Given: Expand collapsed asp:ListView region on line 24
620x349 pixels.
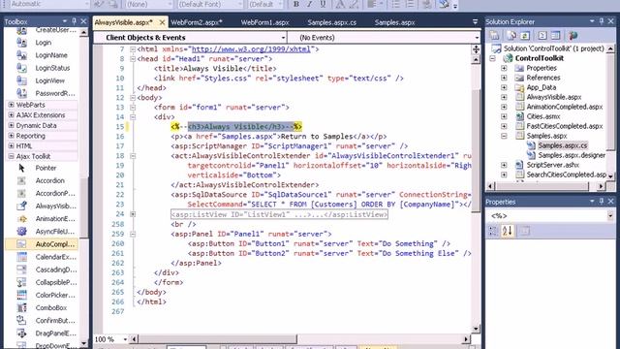Looking at the screenshot, I should click(x=133, y=214).
